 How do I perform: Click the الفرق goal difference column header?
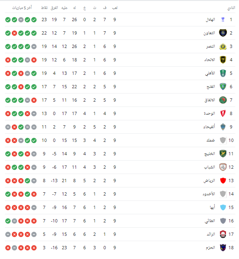point(54,8)
